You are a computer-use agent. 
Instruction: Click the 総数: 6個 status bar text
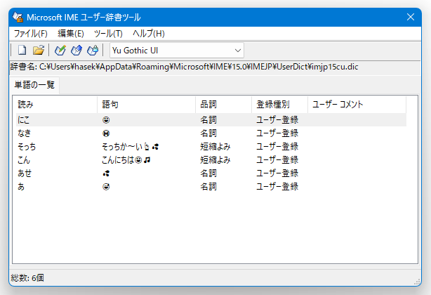[x=27, y=278]
